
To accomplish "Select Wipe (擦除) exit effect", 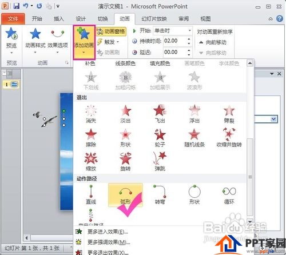I will coord(91,138).
